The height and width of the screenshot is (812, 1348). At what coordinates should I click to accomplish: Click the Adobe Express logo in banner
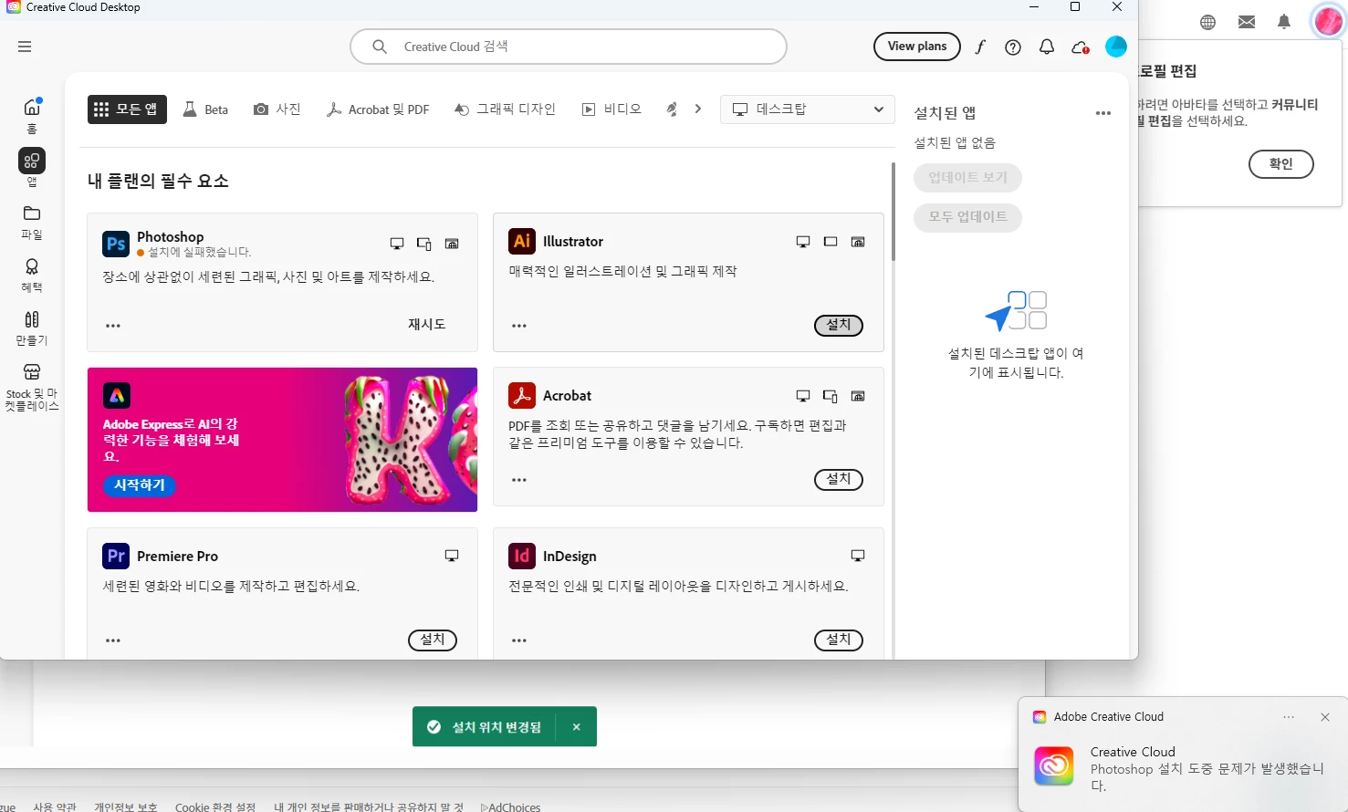(117, 396)
